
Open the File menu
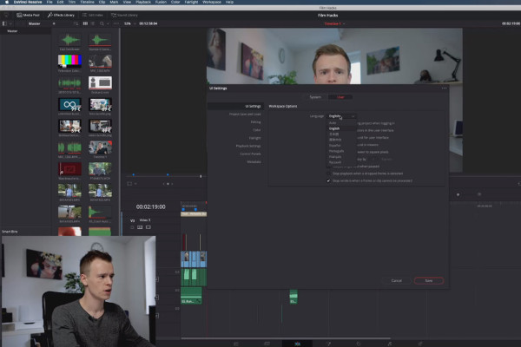49,2
